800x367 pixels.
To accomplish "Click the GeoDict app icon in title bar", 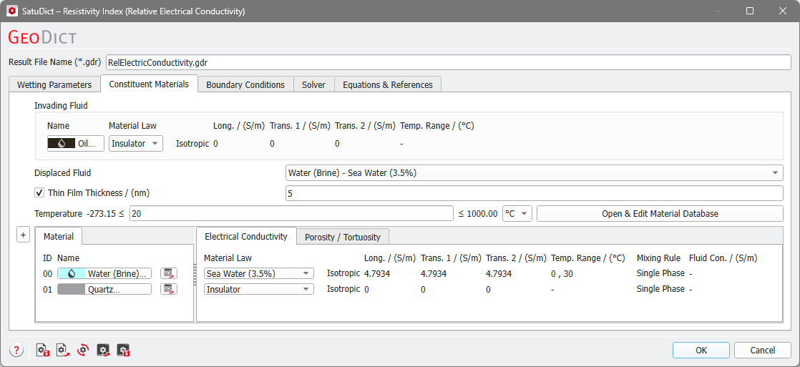I will click(11, 11).
